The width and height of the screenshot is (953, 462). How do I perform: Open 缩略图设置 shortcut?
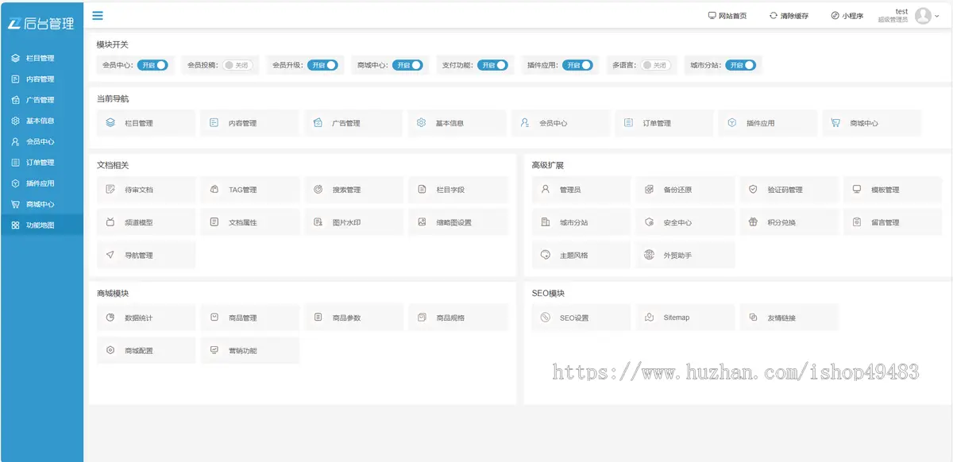[457, 222]
